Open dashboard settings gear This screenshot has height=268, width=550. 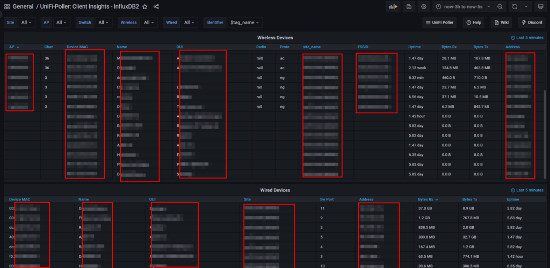424,6
